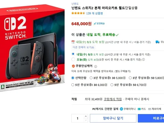Viewport: 164px width, 123px height.
Task: Select tomorrow (수) 9/3 arrival option
Action: [x=73, y=54]
